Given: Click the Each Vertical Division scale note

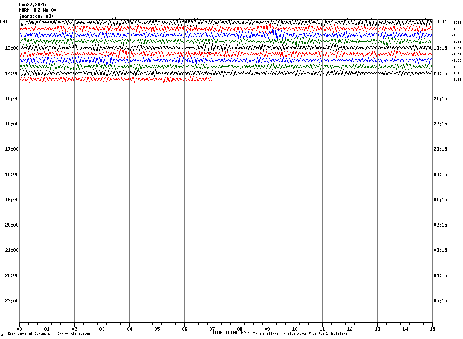Looking at the screenshot, I should coord(49,334).
